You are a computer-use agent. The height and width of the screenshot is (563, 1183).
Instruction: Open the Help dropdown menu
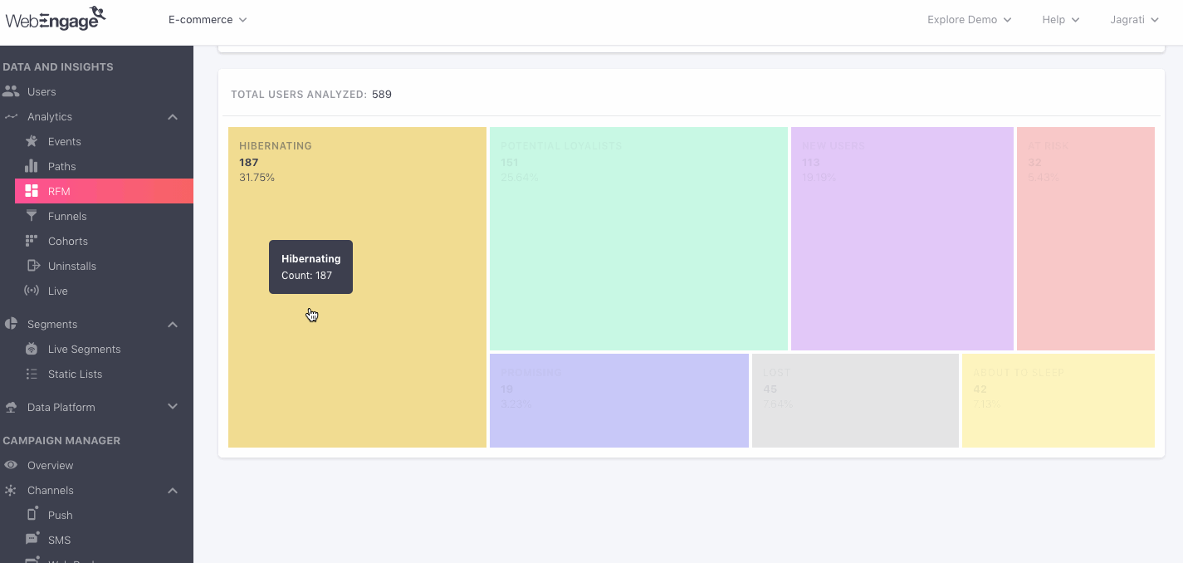[x=1061, y=19]
